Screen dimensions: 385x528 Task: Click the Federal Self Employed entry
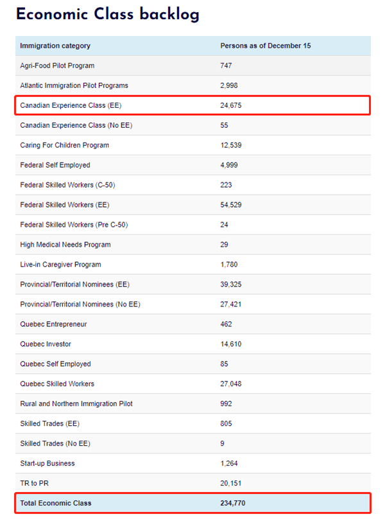pyautogui.click(x=55, y=165)
